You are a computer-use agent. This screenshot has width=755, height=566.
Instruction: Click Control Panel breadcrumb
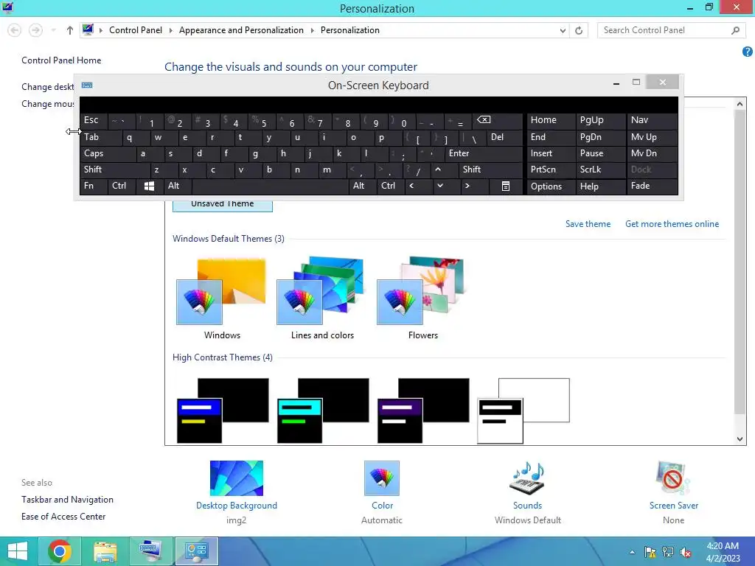pyautogui.click(x=136, y=29)
